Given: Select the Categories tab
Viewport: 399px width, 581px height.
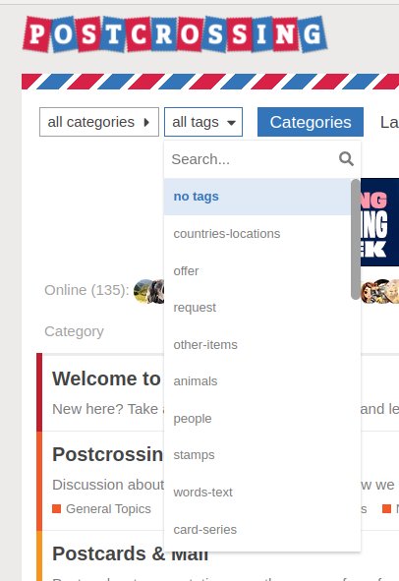Looking at the screenshot, I should tap(311, 122).
